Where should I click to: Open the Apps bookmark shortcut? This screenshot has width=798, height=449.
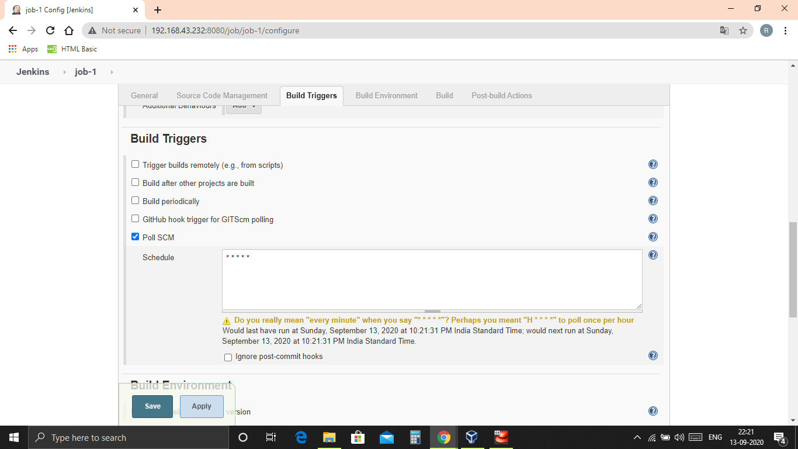(x=23, y=49)
